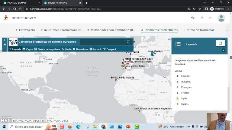Screen dimensions: 232x130
Task: Open tab 3. Movilidades con alumnado
Action: tap(111, 30)
